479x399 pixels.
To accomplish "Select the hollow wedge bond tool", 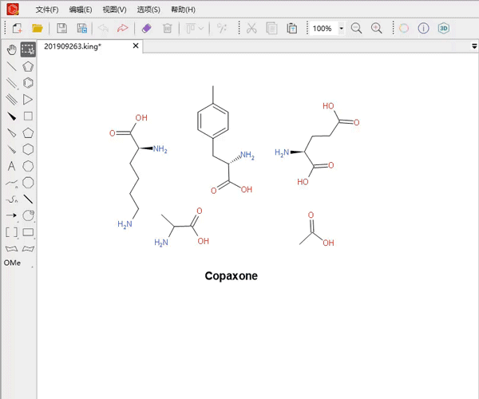I will click(12, 132).
